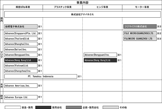The height and width of the screenshot is (109, 162).
Task: Click the ※2 note beside FUJI MICRO(GUANGZHOU)LTD.
Action: 159,33
